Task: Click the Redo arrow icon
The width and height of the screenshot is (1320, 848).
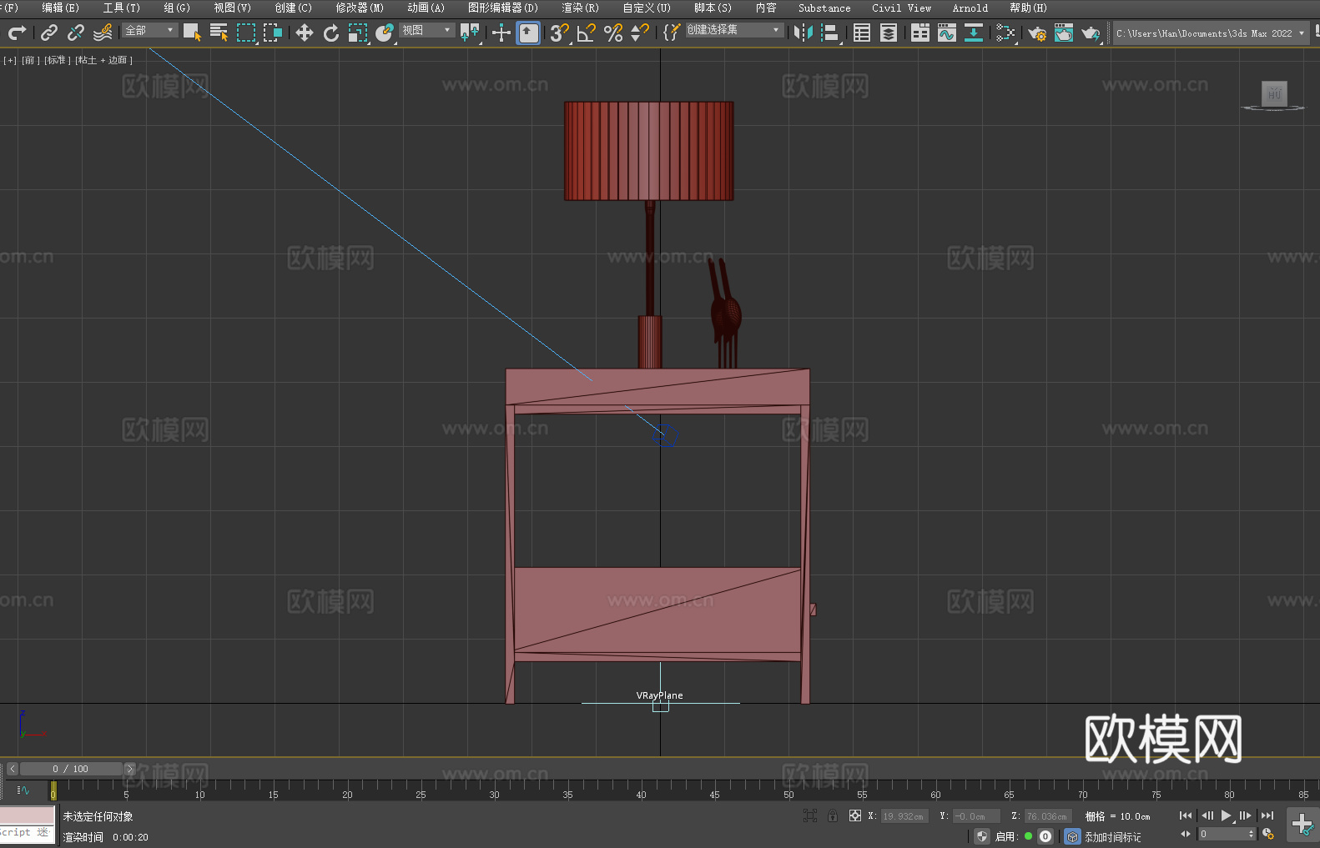Action: [17, 33]
